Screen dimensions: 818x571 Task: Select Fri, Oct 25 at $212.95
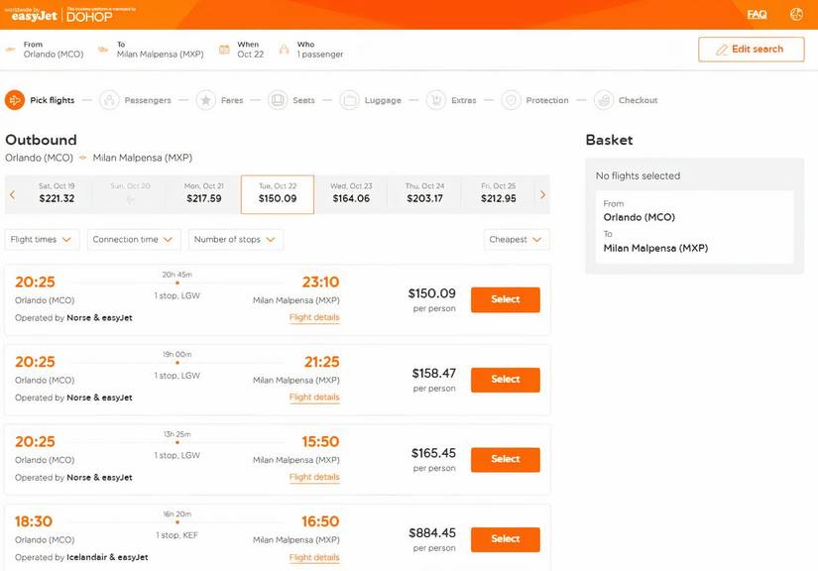(x=498, y=194)
